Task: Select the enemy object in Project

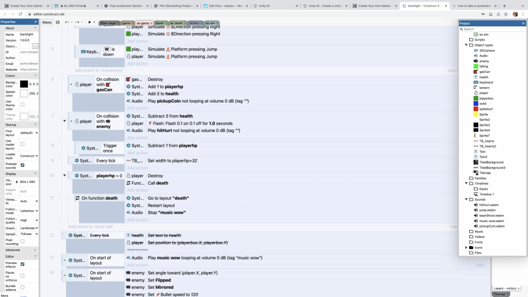Action: pos(484,61)
